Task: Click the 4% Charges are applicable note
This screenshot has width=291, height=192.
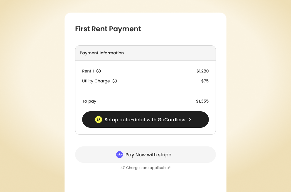Action: point(145,168)
